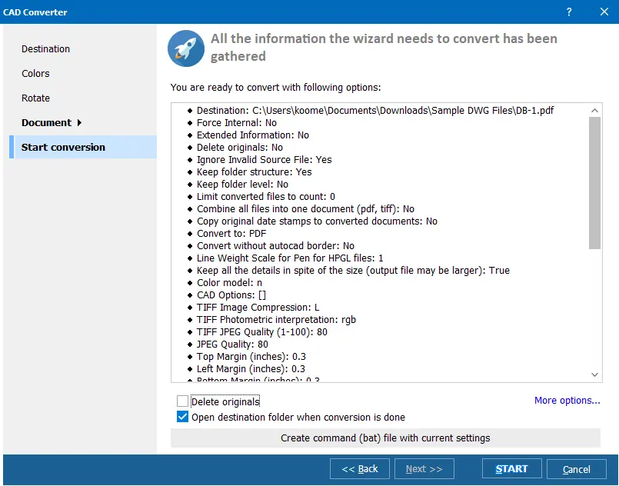619x486 pixels.
Task: Create command (bat) file with current settings
Action: point(385,438)
